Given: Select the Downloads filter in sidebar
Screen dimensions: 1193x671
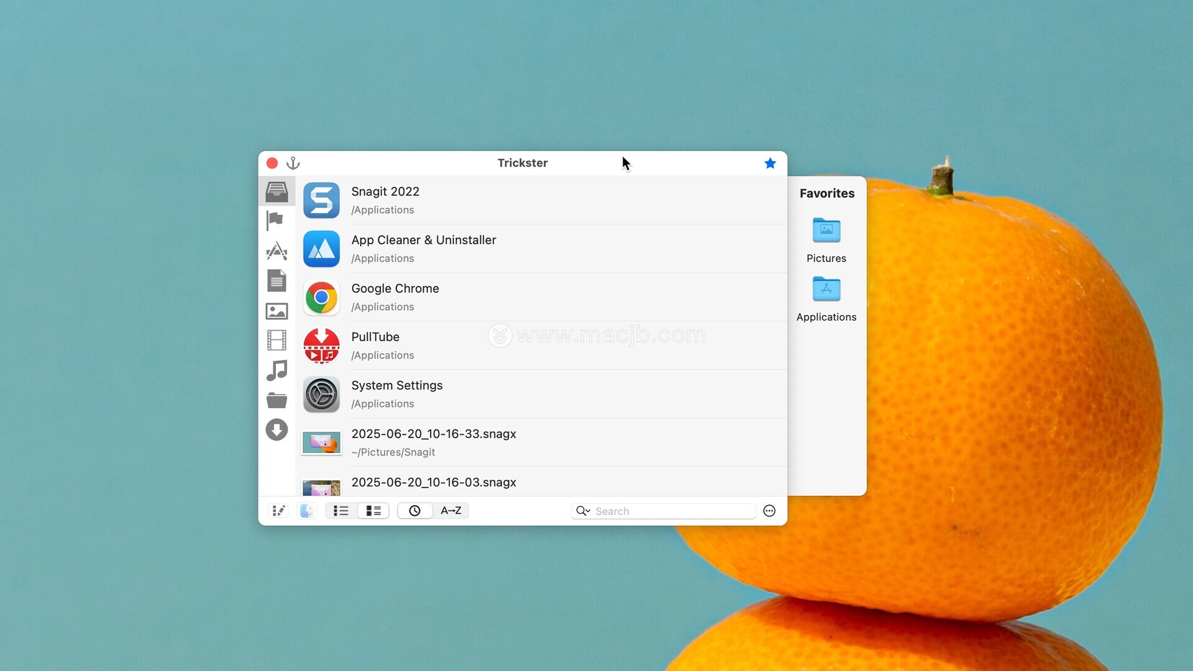Looking at the screenshot, I should [x=277, y=430].
